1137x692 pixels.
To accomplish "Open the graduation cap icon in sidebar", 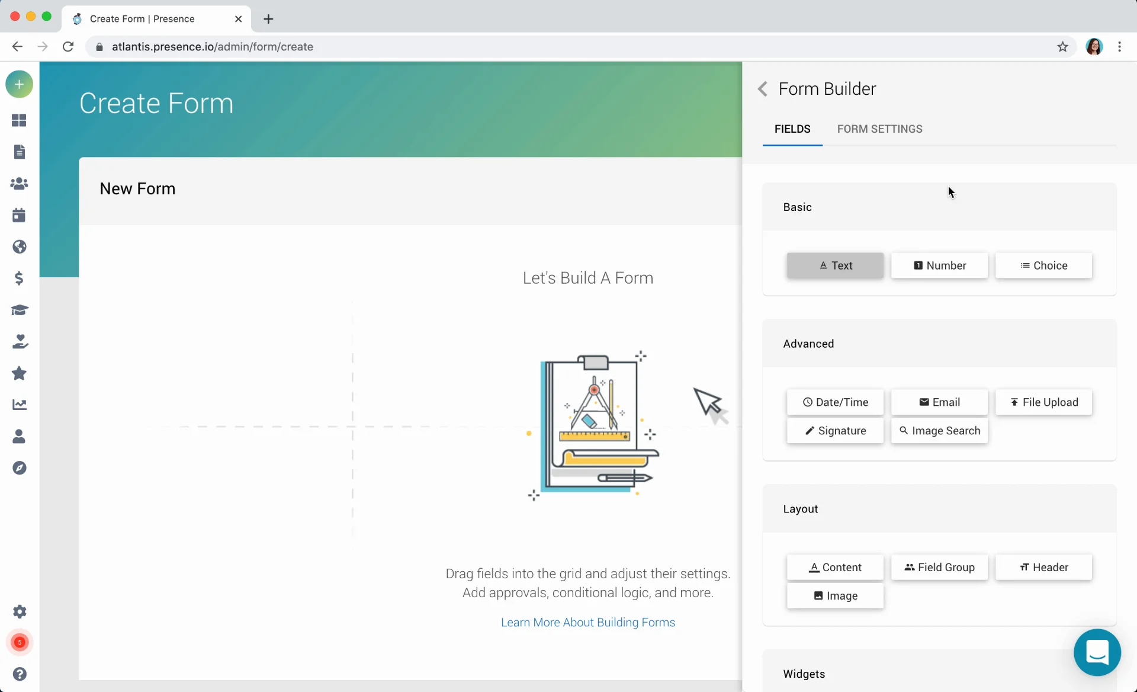I will (19, 310).
